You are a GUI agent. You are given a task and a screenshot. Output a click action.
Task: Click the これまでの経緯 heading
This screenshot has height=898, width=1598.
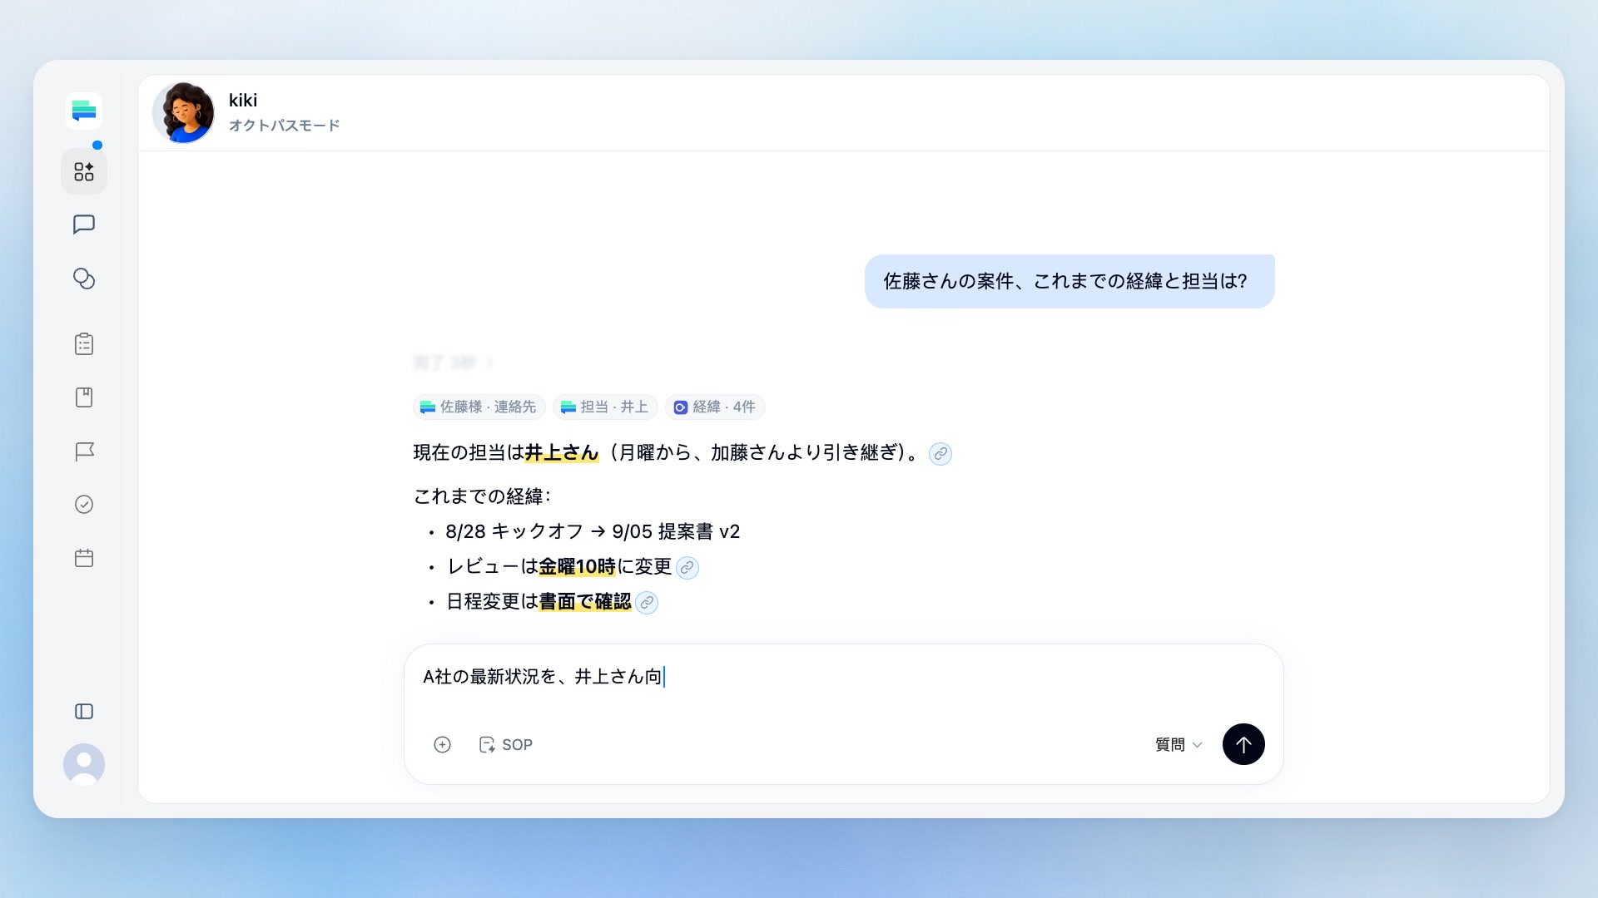tap(482, 497)
